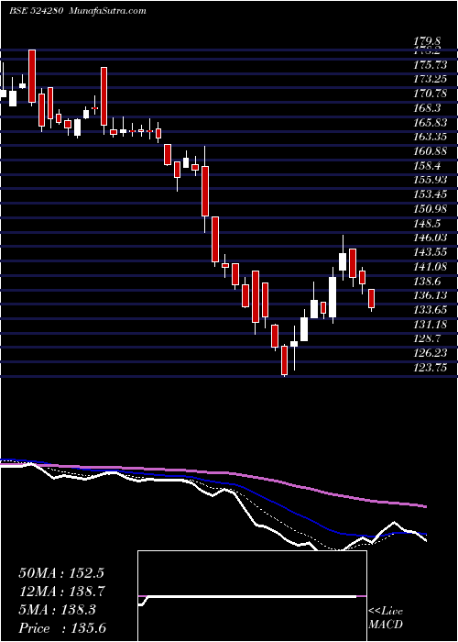Click the 133.65 price axis label
Image resolution: width=458 pixels, height=642 pixels.
(431, 310)
